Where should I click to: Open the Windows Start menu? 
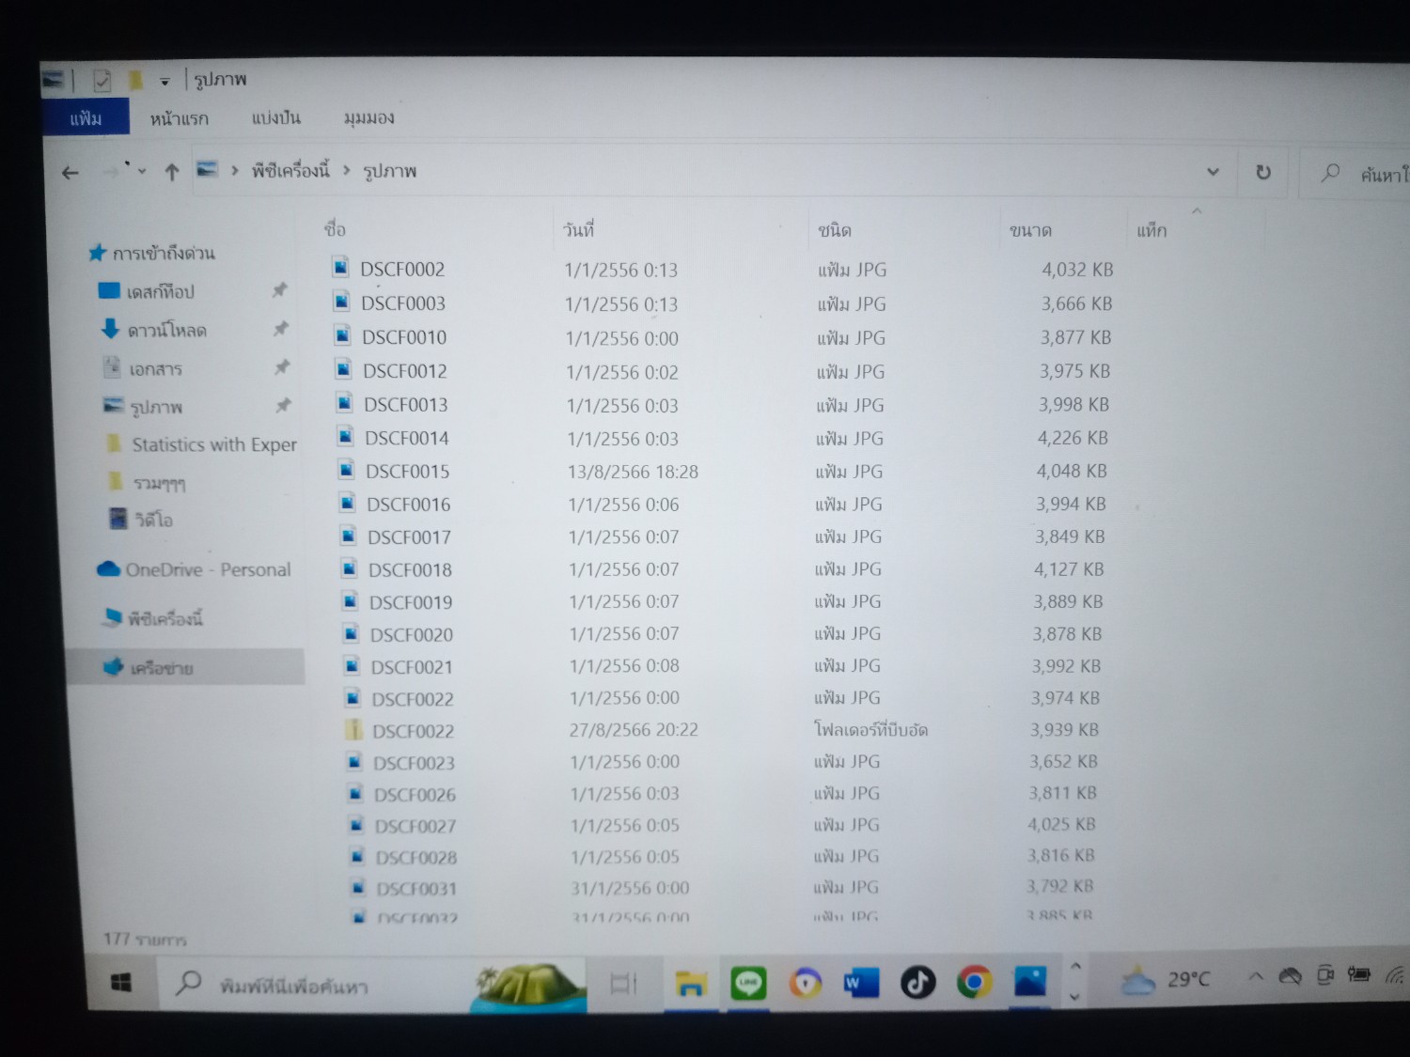(121, 983)
